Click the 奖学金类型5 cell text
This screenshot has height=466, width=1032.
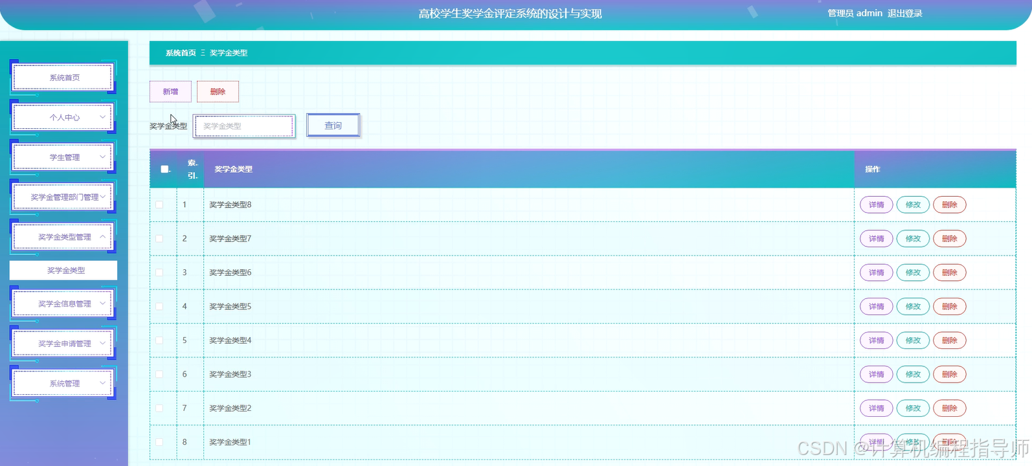(x=230, y=306)
